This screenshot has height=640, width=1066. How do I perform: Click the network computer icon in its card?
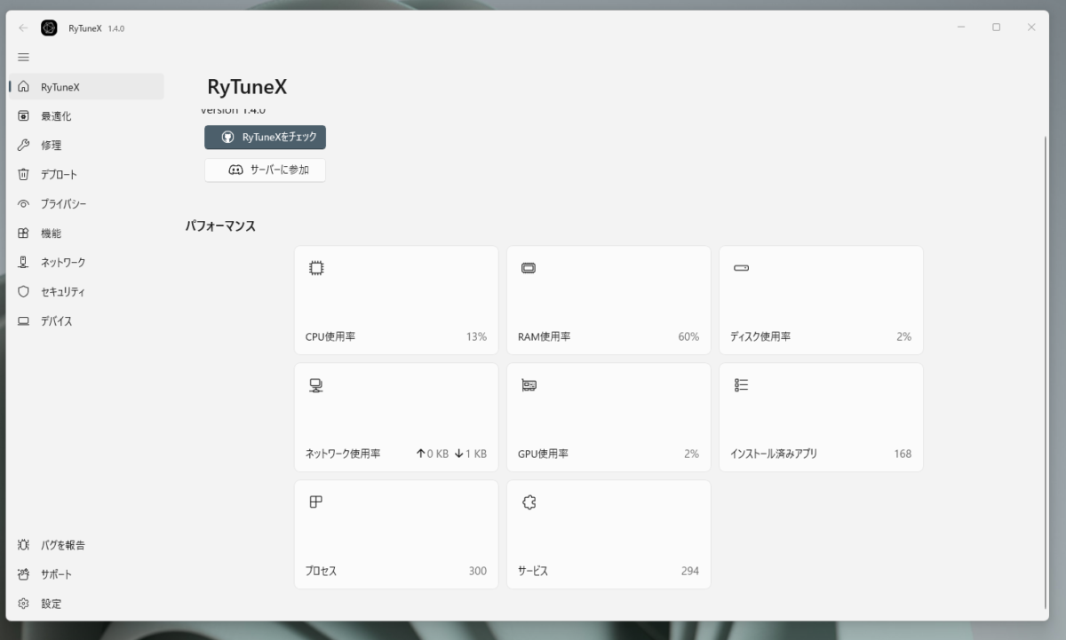[x=315, y=385]
